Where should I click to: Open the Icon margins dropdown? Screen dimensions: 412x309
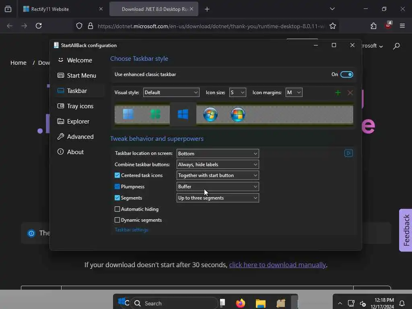pyautogui.click(x=294, y=93)
